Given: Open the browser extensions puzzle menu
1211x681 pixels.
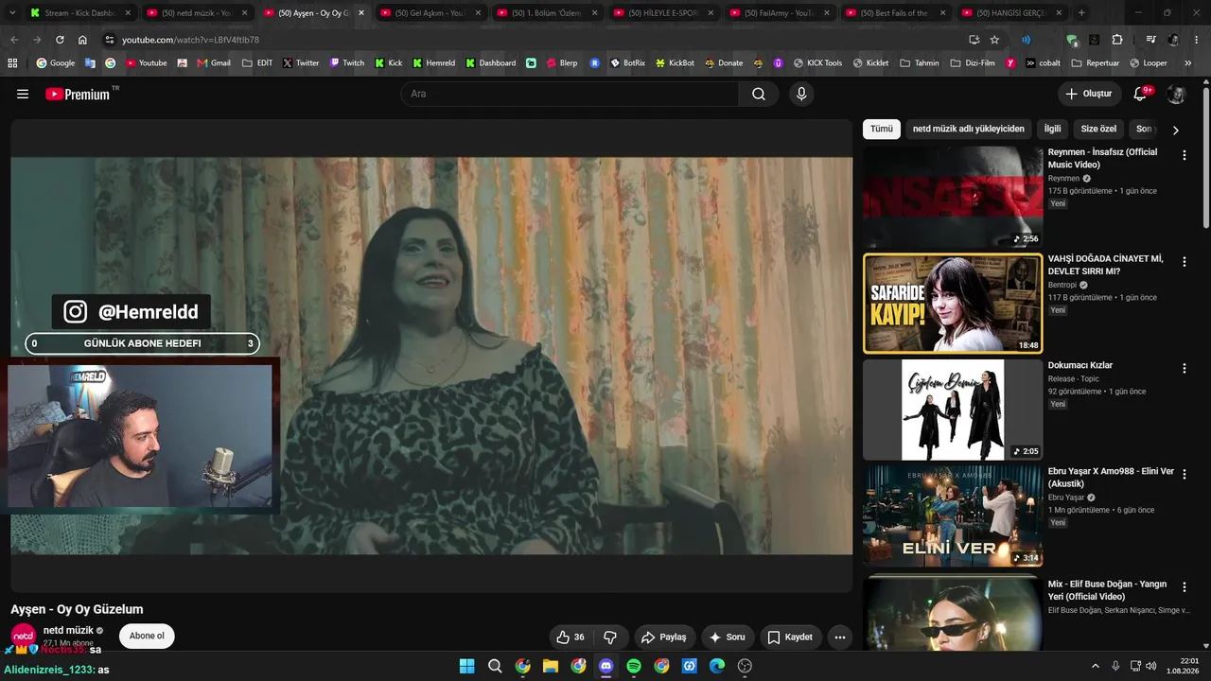Looking at the screenshot, I should click(x=1117, y=40).
